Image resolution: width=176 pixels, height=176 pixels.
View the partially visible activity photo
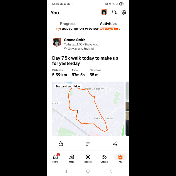click(x=127, y=109)
